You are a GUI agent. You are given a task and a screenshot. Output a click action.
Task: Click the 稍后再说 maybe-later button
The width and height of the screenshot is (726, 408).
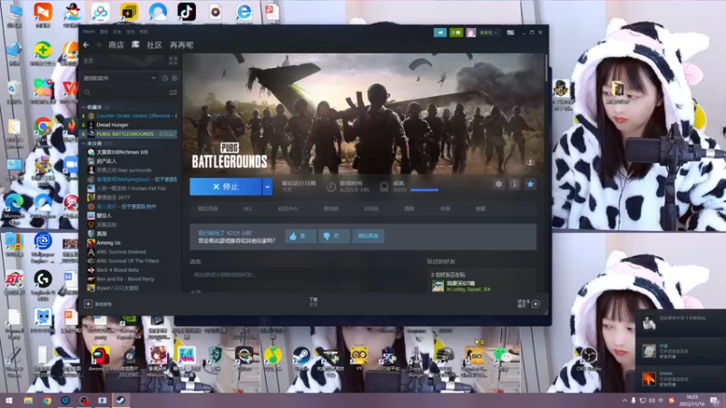click(368, 236)
